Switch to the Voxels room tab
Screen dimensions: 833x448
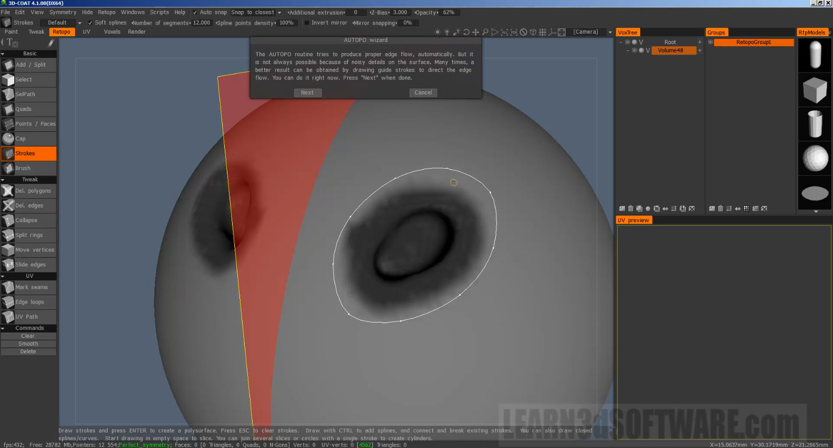(112, 32)
